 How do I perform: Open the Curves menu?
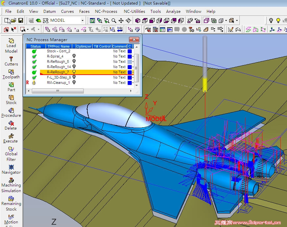coord(67,12)
